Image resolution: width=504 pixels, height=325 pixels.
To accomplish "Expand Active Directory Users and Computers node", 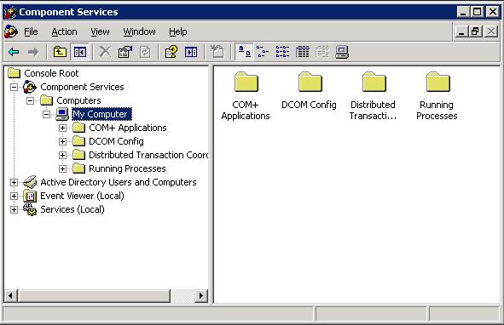I will coord(14,183).
